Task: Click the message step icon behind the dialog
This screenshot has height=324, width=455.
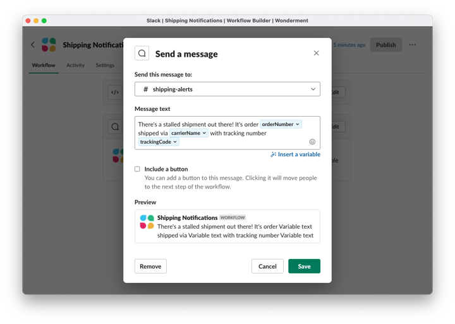Action: point(115,127)
